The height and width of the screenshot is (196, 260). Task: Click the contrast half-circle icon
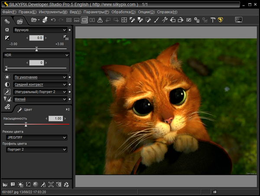[6, 84]
